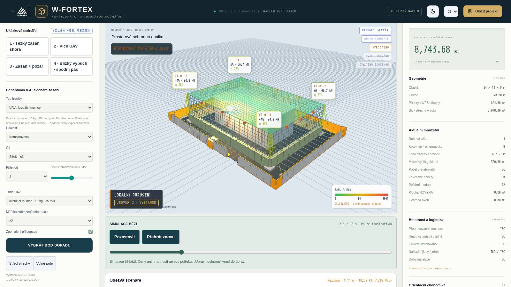Image resolution: width=511 pixels, height=287 pixels.
Task: Click the CT-01-1 tower label
Action: tap(240, 64)
